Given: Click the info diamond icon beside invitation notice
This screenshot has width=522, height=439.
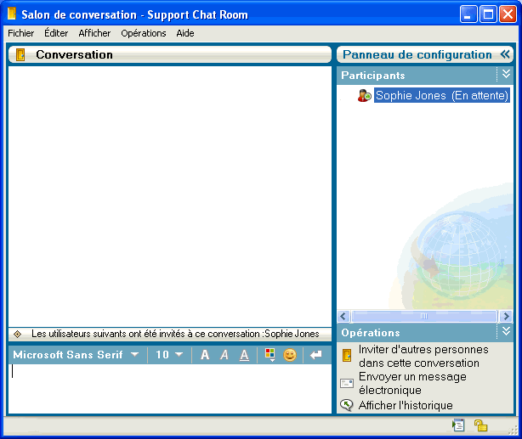Looking at the screenshot, I should tap(17, 334).
